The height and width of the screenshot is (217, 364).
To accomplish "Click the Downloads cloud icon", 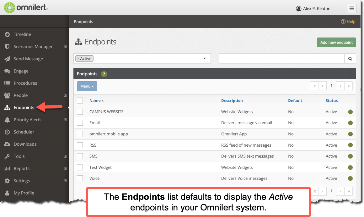I will [7, 144].
